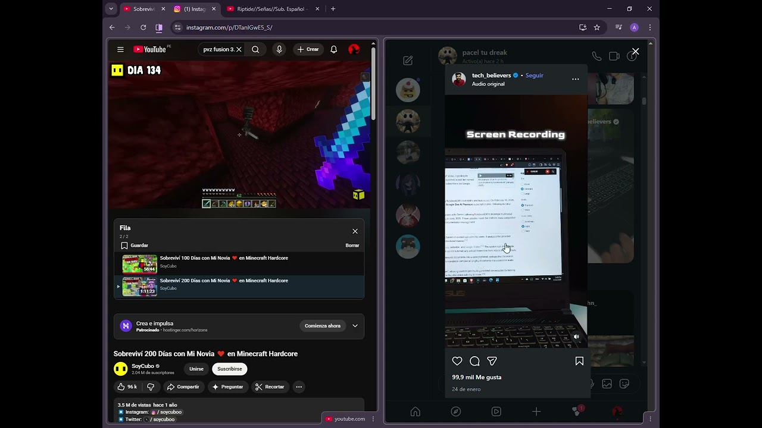Open Chrome media controls icon
Screen dimensions: 762x428
pos(619,27)
